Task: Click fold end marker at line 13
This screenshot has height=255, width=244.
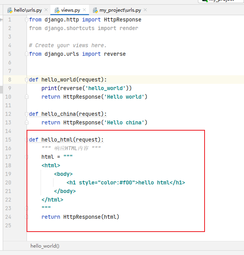Action: coord(27,122)
